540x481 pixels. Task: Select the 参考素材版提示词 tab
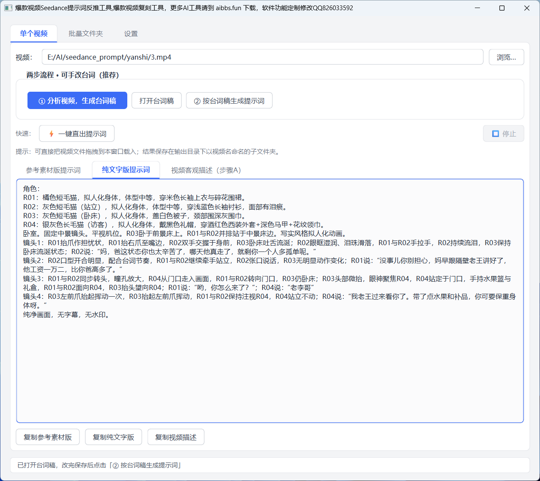pos(53,170)
